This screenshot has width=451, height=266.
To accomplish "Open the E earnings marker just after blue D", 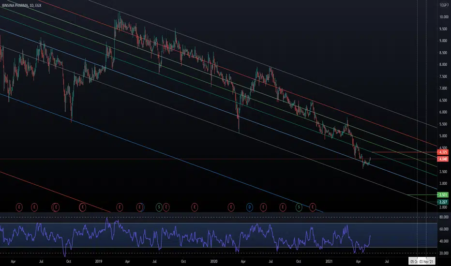I will click(x=263, y=207).
